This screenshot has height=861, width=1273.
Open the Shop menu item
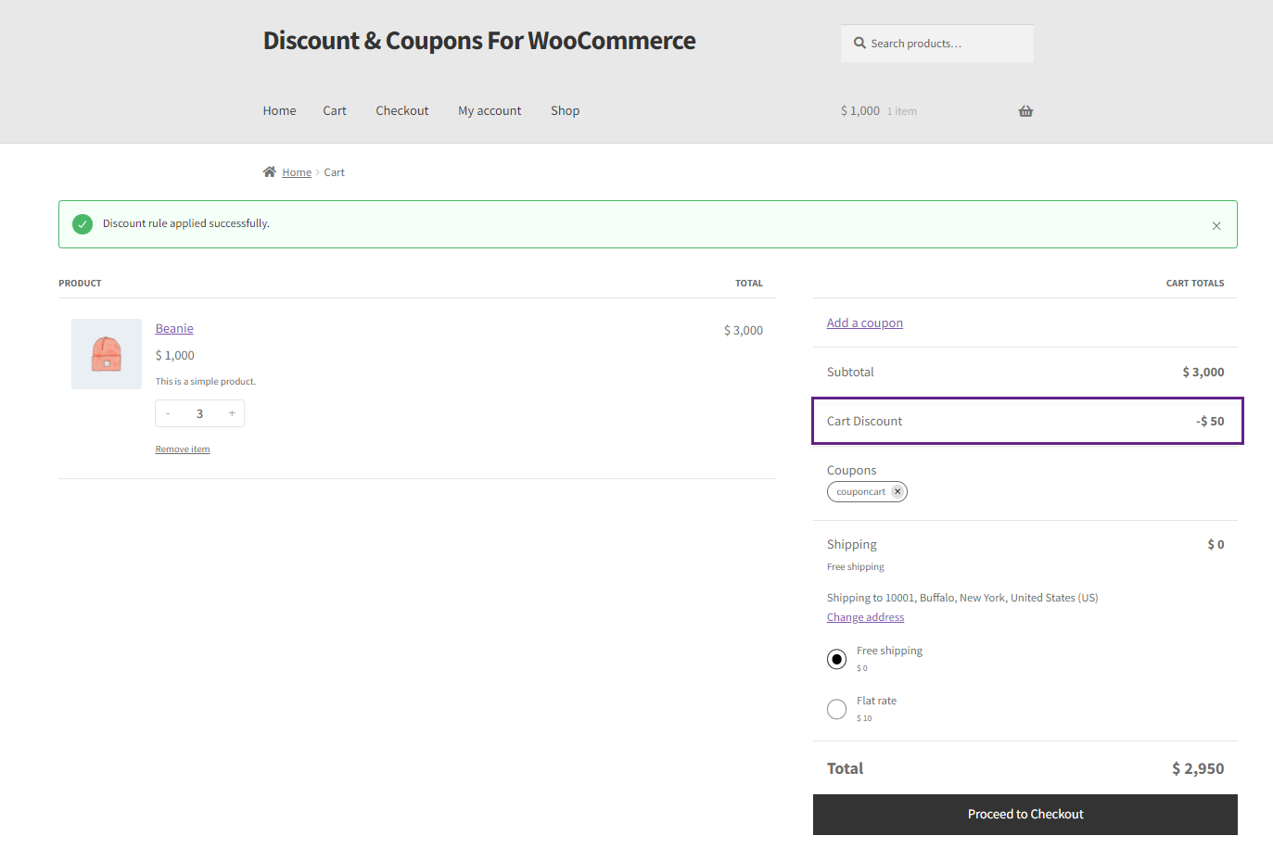[565, 110]
